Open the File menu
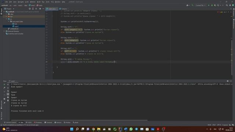Screen dimensions: 235x132 pyautogui.click(x=7, y=2)
